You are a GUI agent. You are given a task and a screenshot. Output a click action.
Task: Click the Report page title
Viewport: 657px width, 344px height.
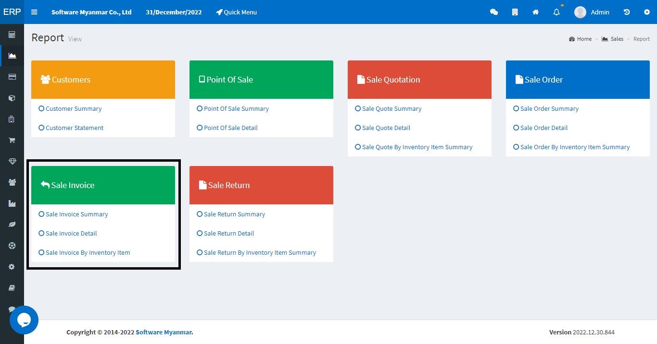click(x=48, y=37)
